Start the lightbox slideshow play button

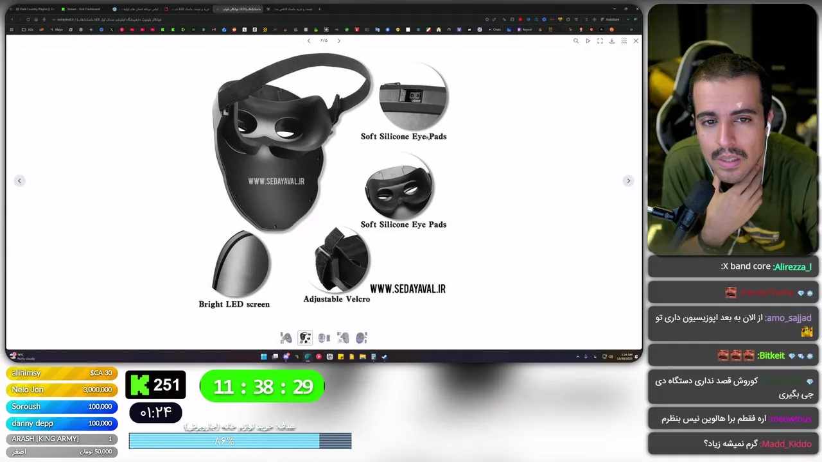(588, 40)
